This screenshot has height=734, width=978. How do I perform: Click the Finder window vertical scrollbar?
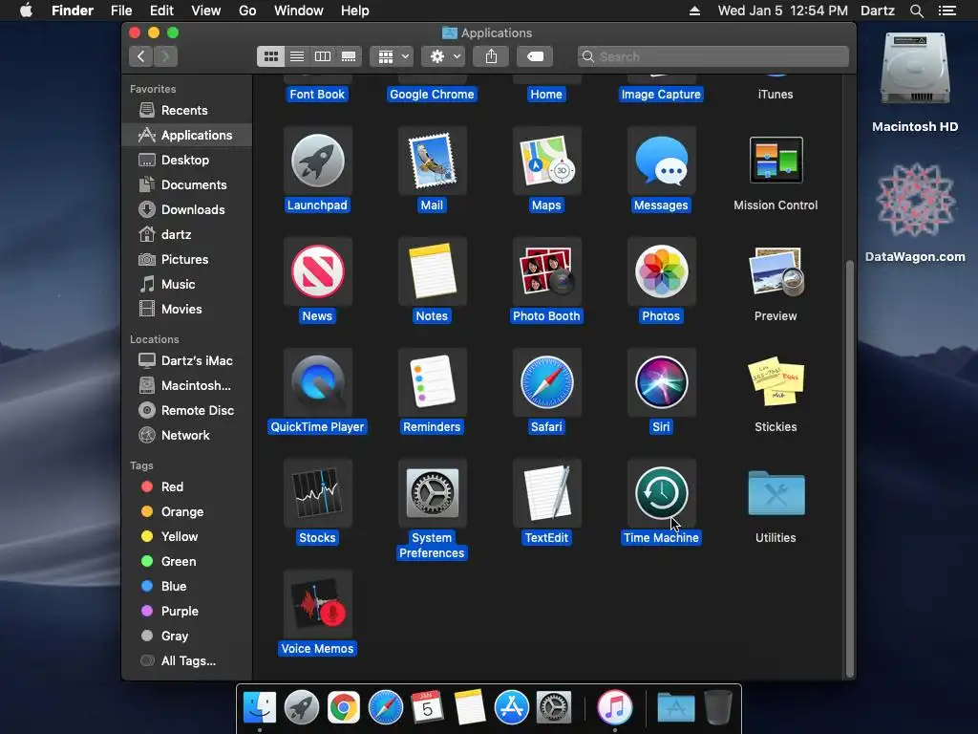pyautogui.click(x=849, y=468)
